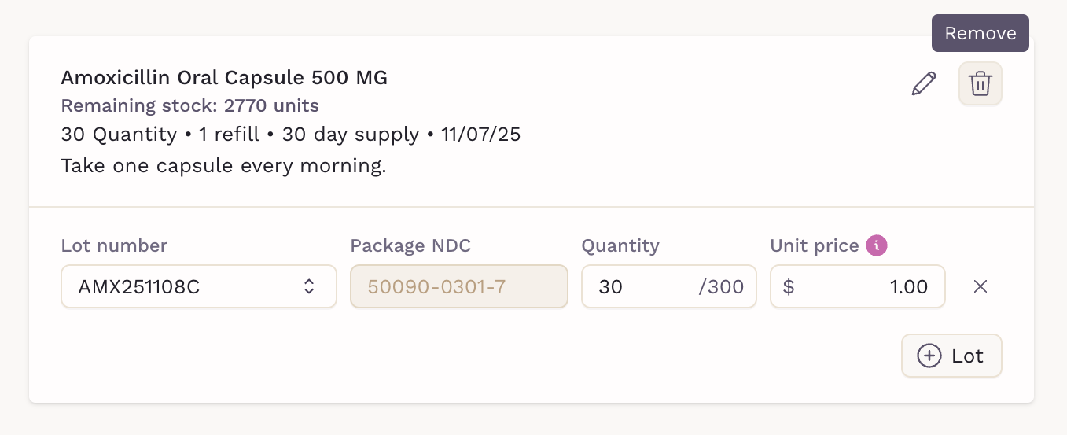Click the 30 Quantity refill details line
1067x435 pixels.
(290, 135)
